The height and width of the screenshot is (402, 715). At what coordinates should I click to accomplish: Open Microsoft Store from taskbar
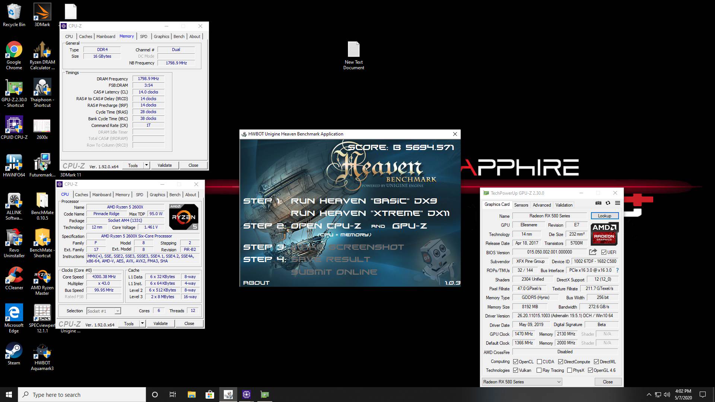point(210,395)
